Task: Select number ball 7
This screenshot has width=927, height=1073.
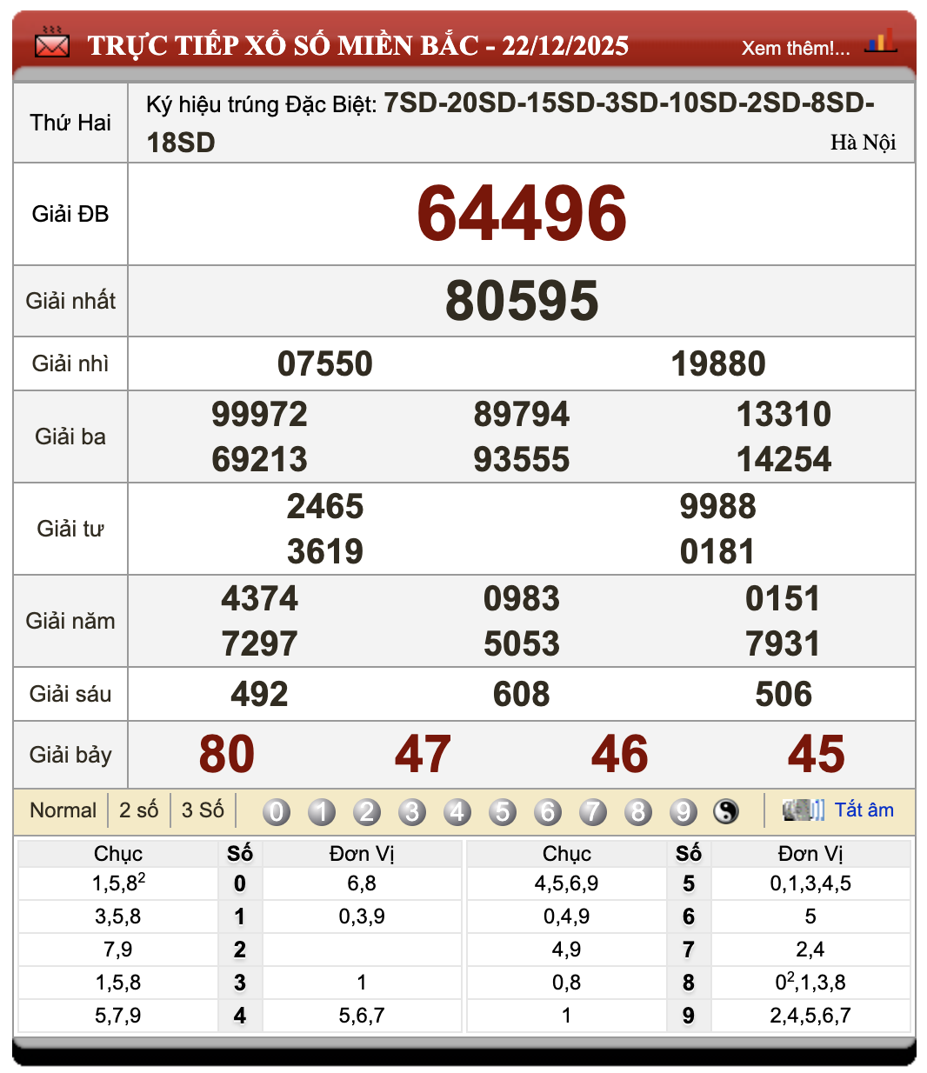Action: (x=593, y=810)
